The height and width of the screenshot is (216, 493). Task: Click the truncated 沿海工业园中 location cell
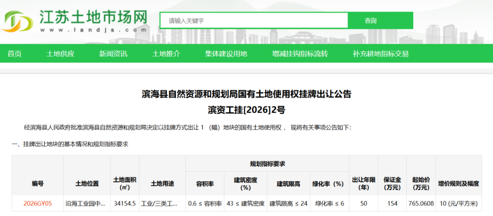(87, 204)
